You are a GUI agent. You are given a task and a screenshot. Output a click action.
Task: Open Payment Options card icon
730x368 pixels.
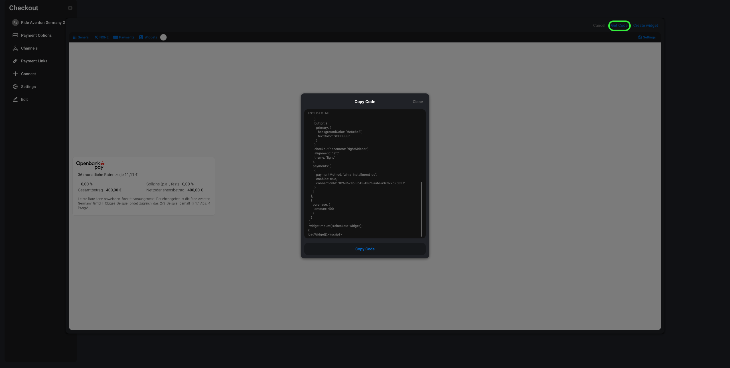coord(15,35)
